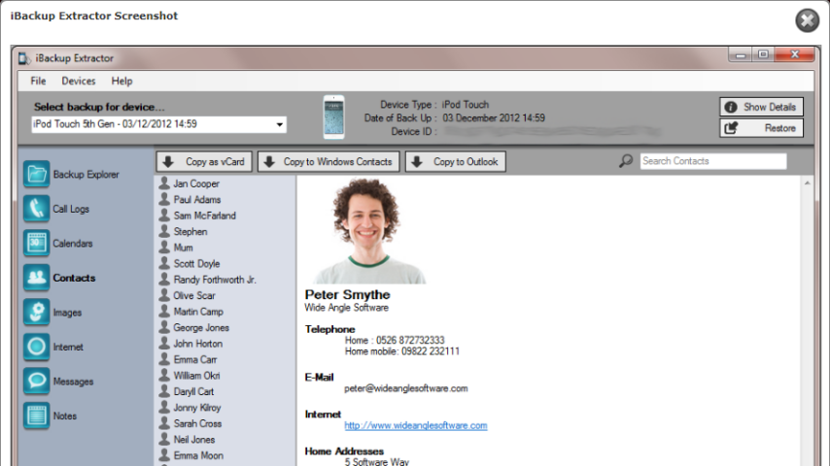Click person icon beside George Jones

point(164,327)
